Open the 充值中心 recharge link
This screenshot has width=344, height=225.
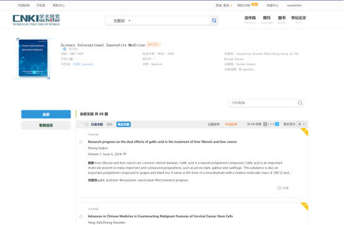[x=272, y=6]
